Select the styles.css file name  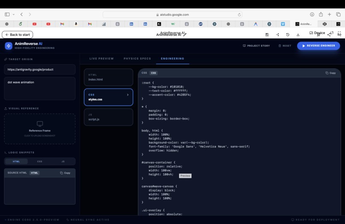(95, 99)
